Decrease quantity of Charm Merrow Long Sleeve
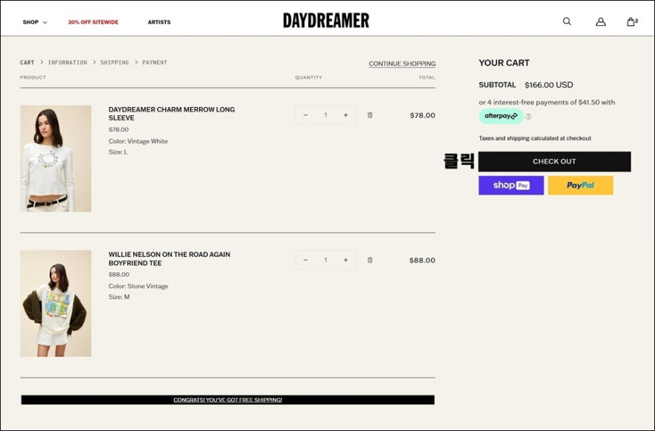655x431 pixels. coord(305,115)
